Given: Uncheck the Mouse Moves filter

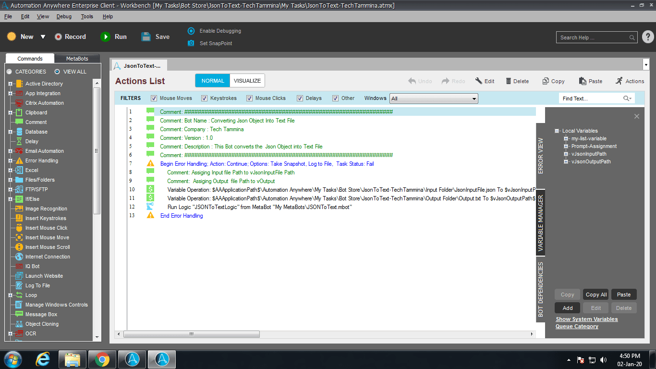Looking at the screenshot, I should pos(154,98).
